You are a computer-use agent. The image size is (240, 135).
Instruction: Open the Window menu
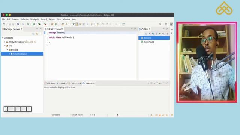pos(66,19)
